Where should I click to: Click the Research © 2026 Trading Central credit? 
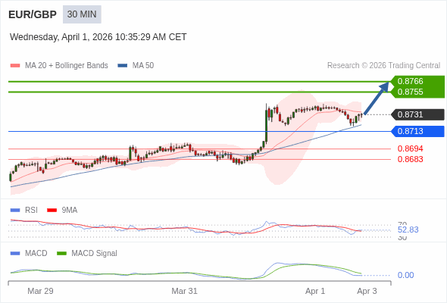(x=383, y=66)
